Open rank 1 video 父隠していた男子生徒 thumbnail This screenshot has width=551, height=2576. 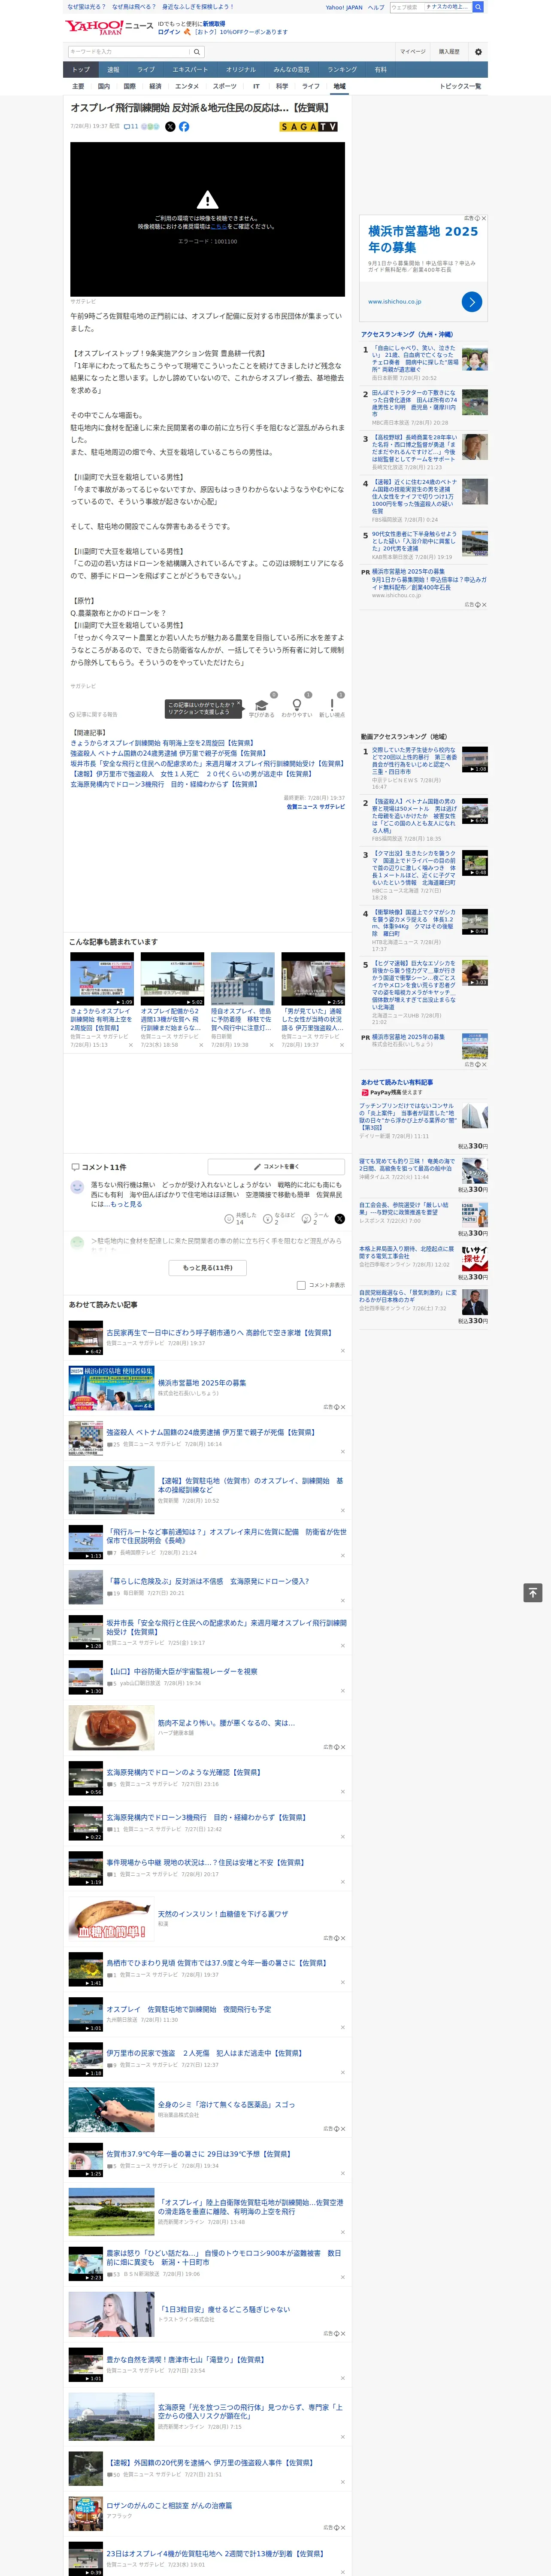click(474, 759)
